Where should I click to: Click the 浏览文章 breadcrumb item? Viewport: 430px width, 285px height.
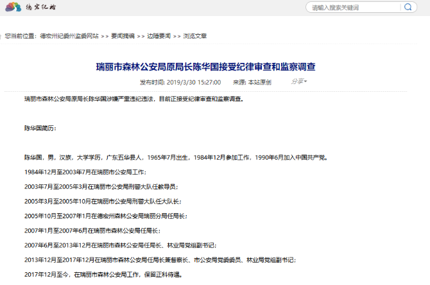(195, 36)
